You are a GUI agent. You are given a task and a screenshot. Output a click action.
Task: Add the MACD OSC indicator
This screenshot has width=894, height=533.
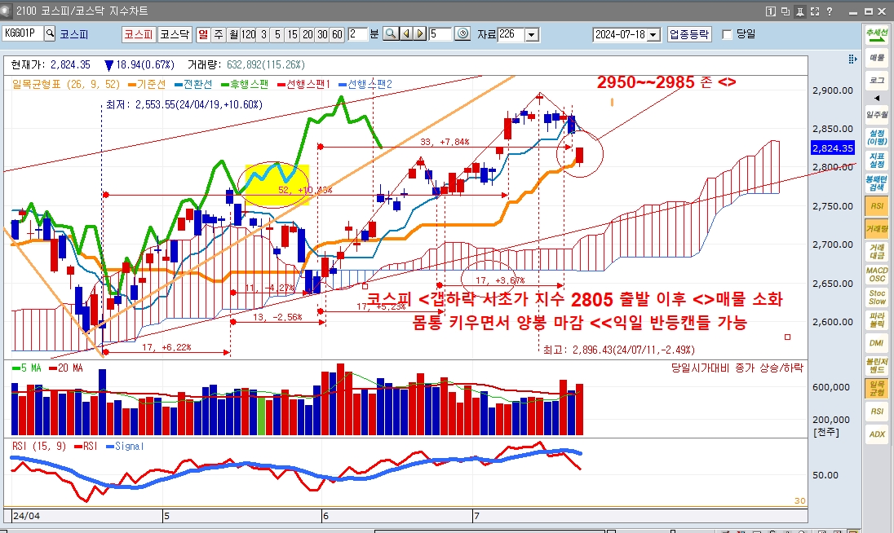(877, 274)
